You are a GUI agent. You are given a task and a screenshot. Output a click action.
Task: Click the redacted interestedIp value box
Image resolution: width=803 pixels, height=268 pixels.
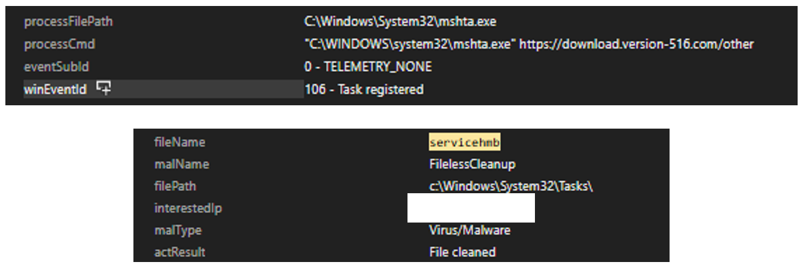tap(471, 208)
